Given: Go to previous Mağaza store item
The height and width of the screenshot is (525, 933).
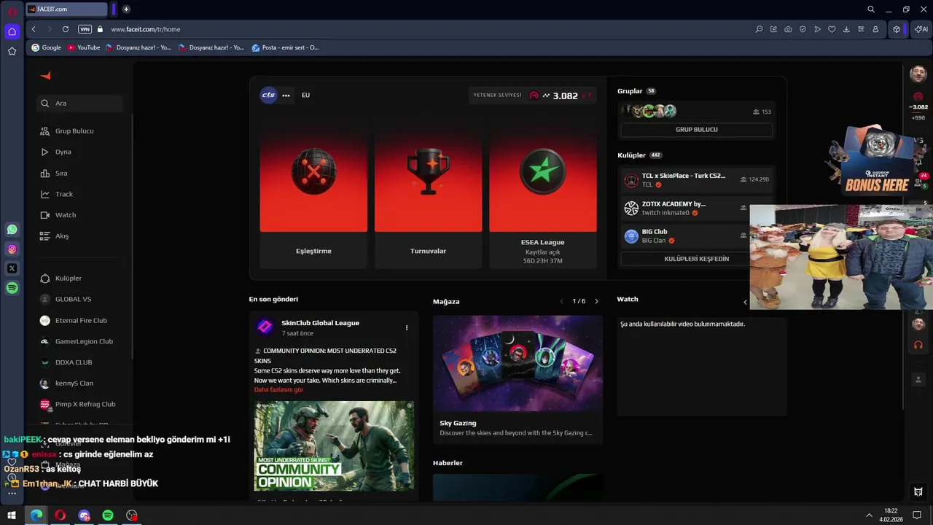Looking at the screenshot, I should (561, 301).
